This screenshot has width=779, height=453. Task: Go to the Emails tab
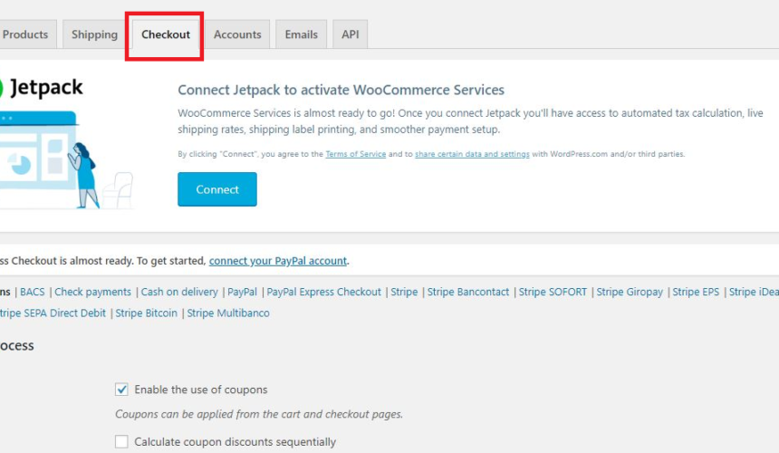[x=301, y=34]
